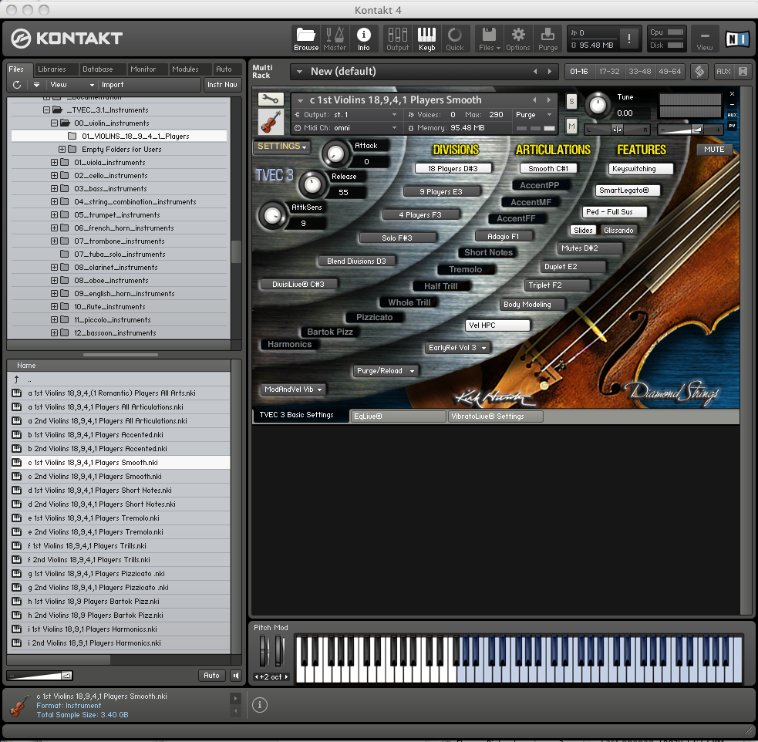This screenshot has width=758, height=742.
Task: Expand the 01_viola_instruments folder
Action: point(54,163)
